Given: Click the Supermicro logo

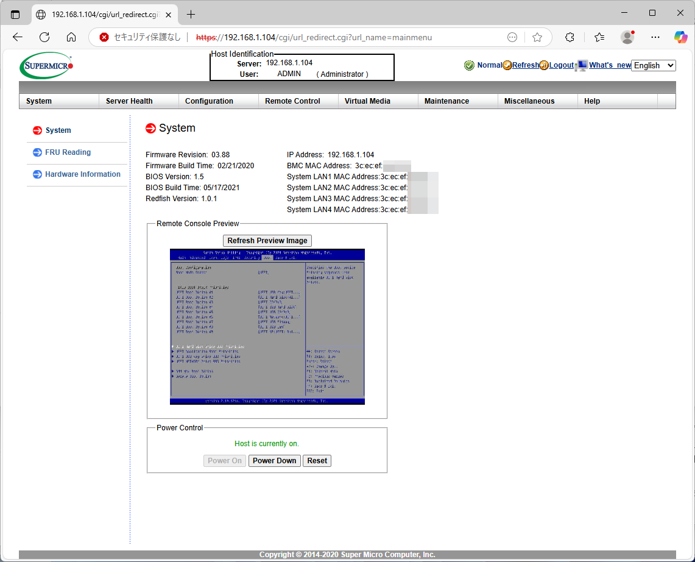Looking at the screenshot, I should tap(46, 66).
